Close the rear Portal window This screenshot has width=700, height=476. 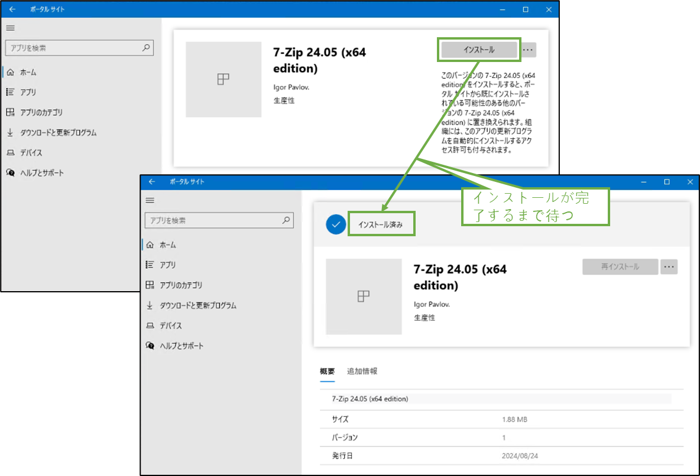(549, 9)
